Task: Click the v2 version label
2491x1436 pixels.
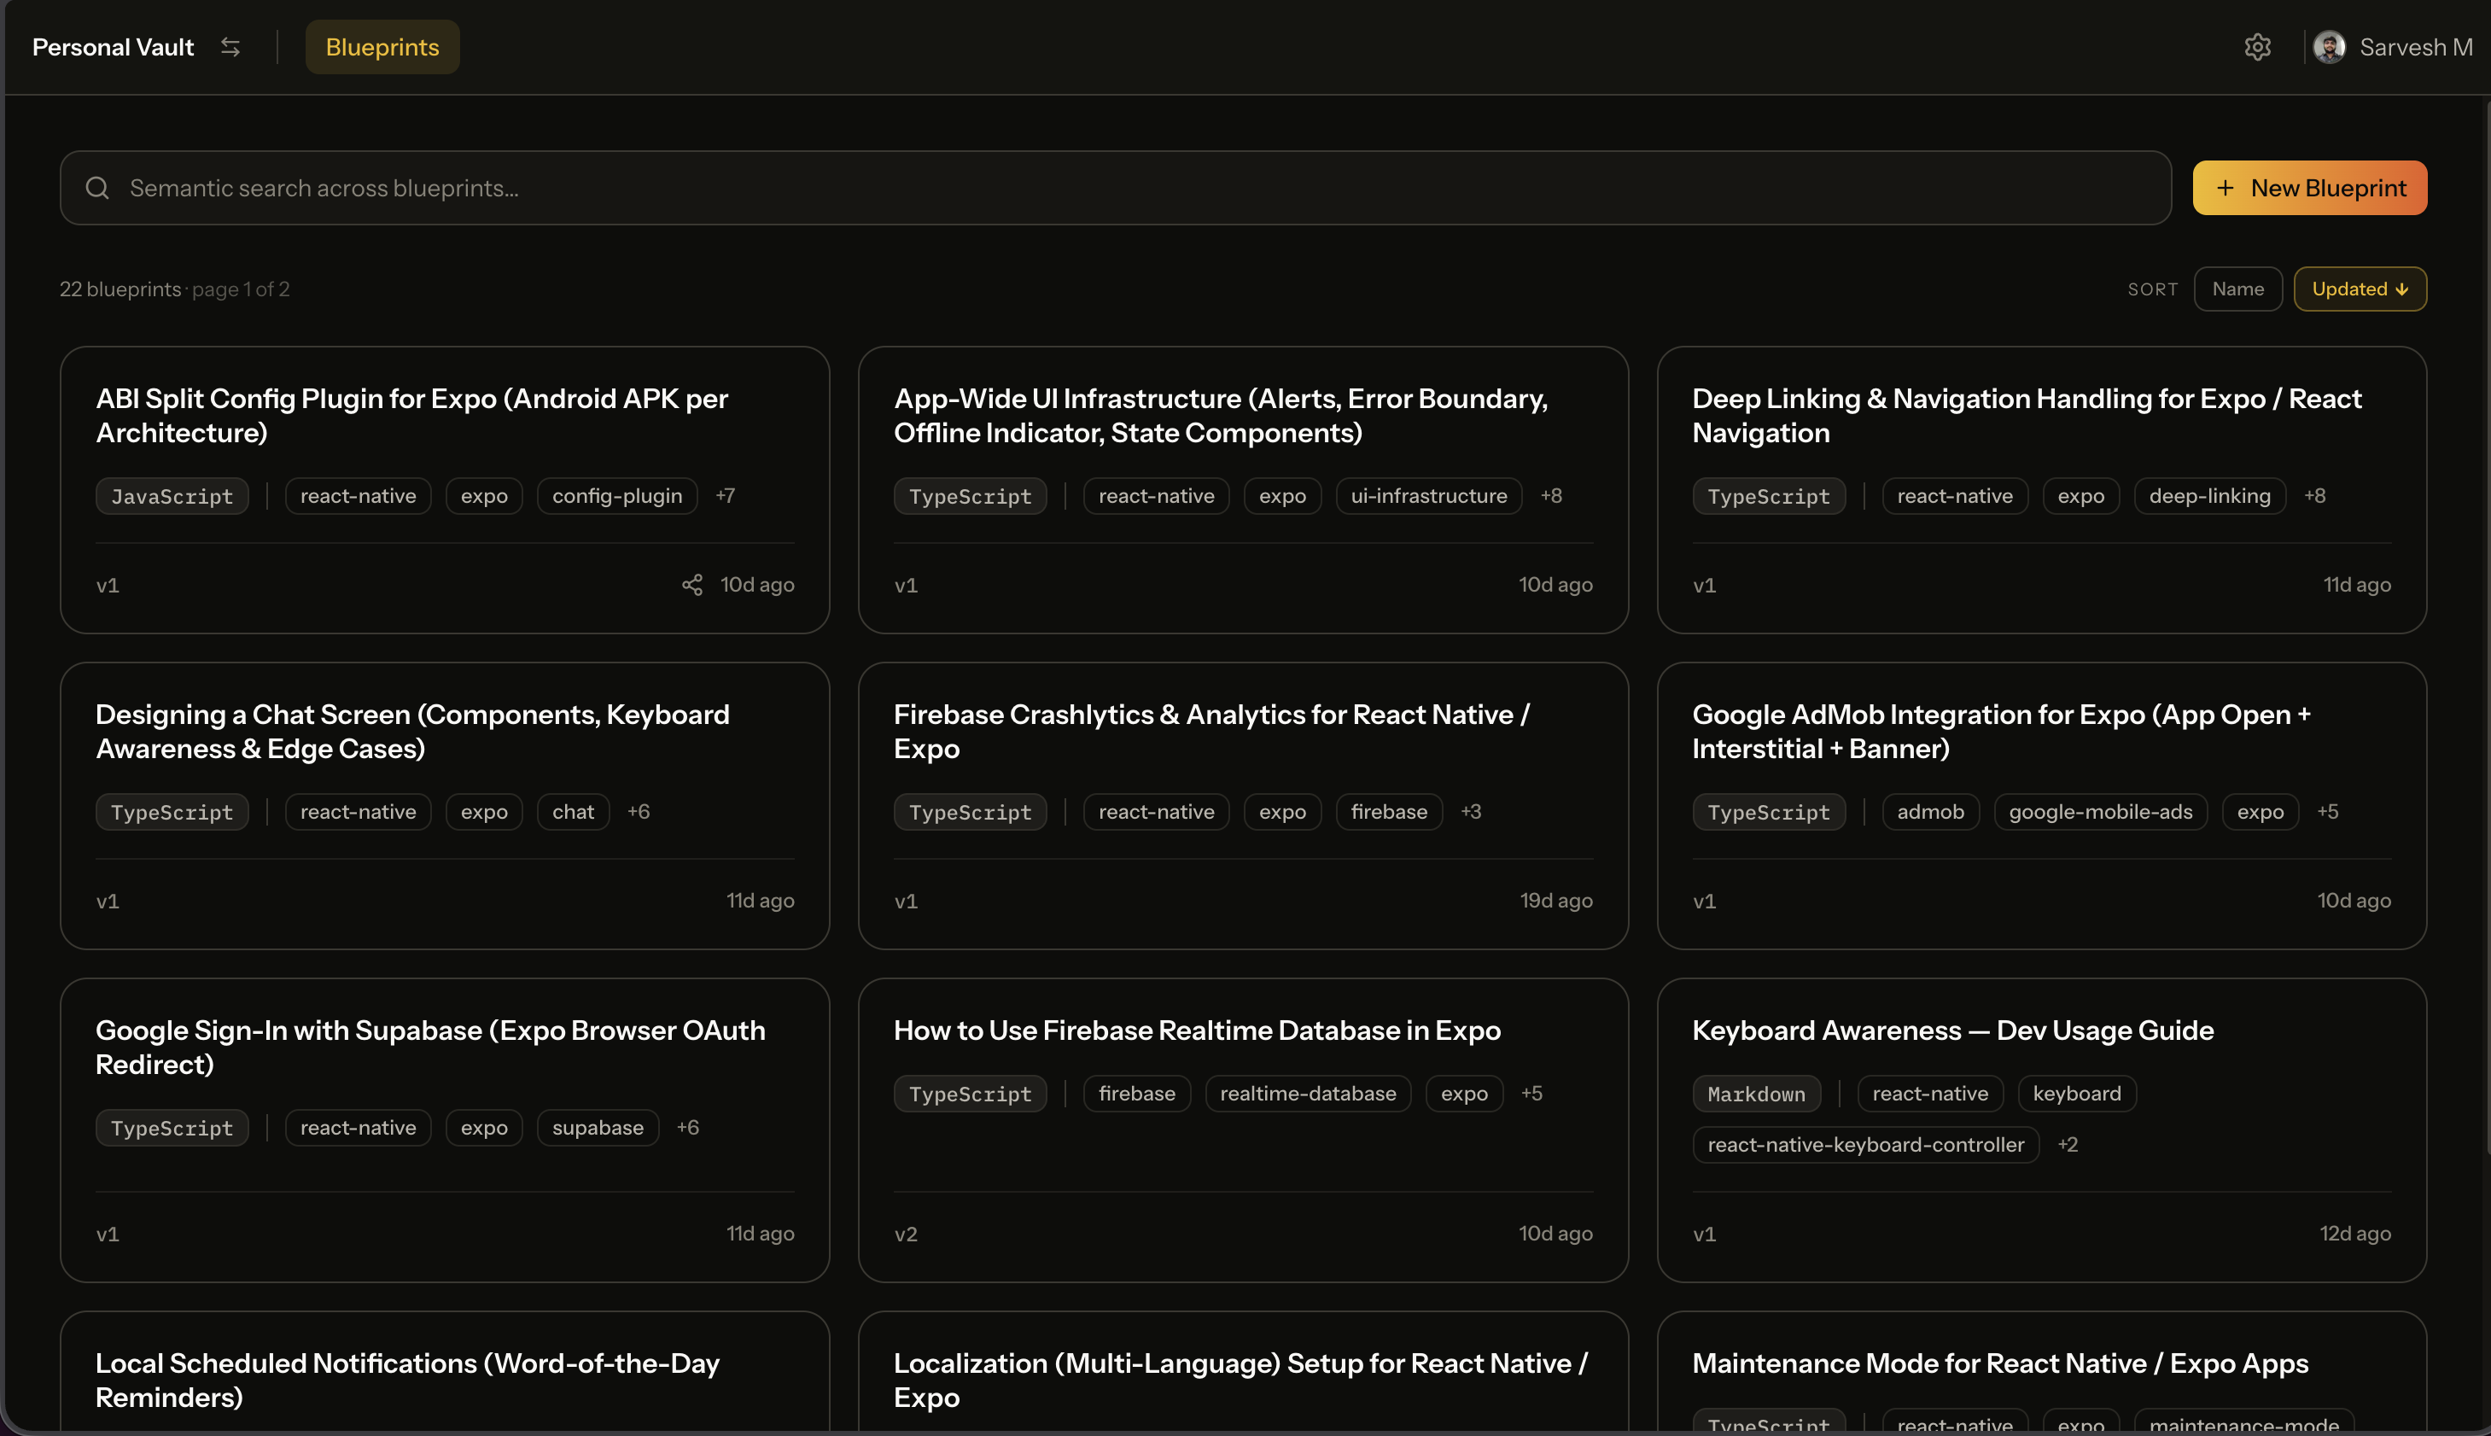Action: tap(905, 1234)
